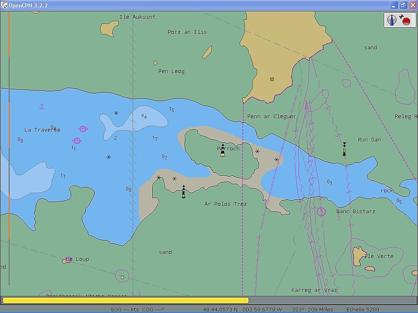Click the sand label near top right
This screenshot has height=313, width=418.
371,47
